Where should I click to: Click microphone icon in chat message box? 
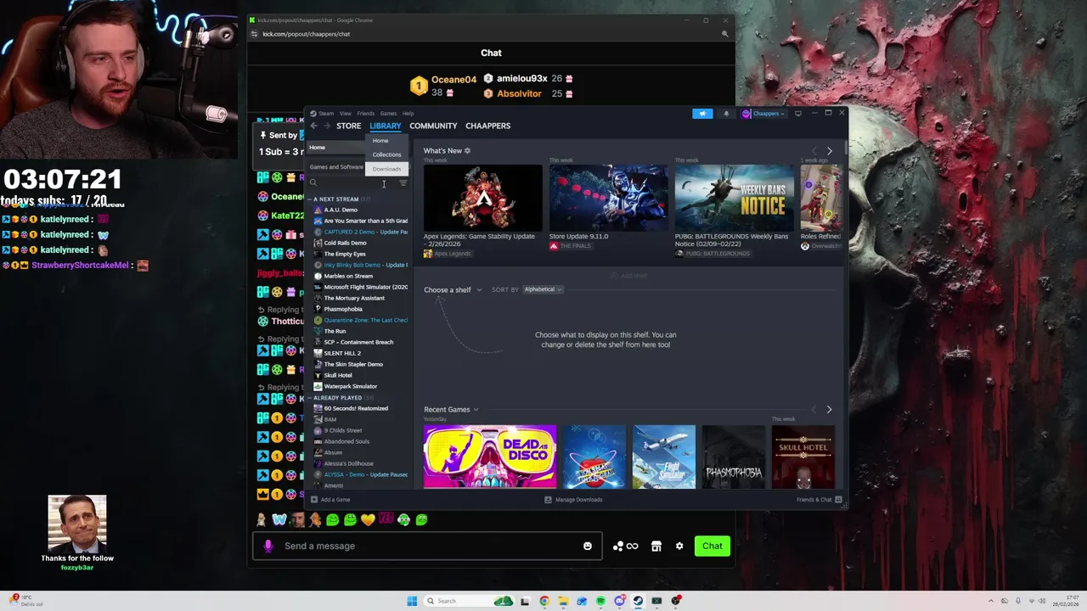coord(268,546)
